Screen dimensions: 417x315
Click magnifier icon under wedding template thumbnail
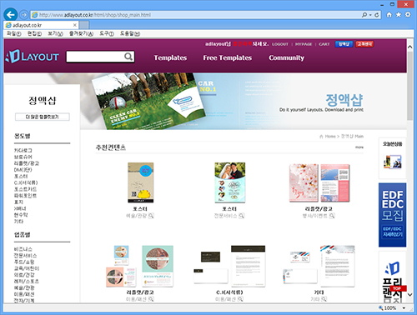[x=242, y=216]
